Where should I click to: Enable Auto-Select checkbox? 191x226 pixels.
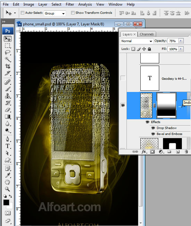23,13
